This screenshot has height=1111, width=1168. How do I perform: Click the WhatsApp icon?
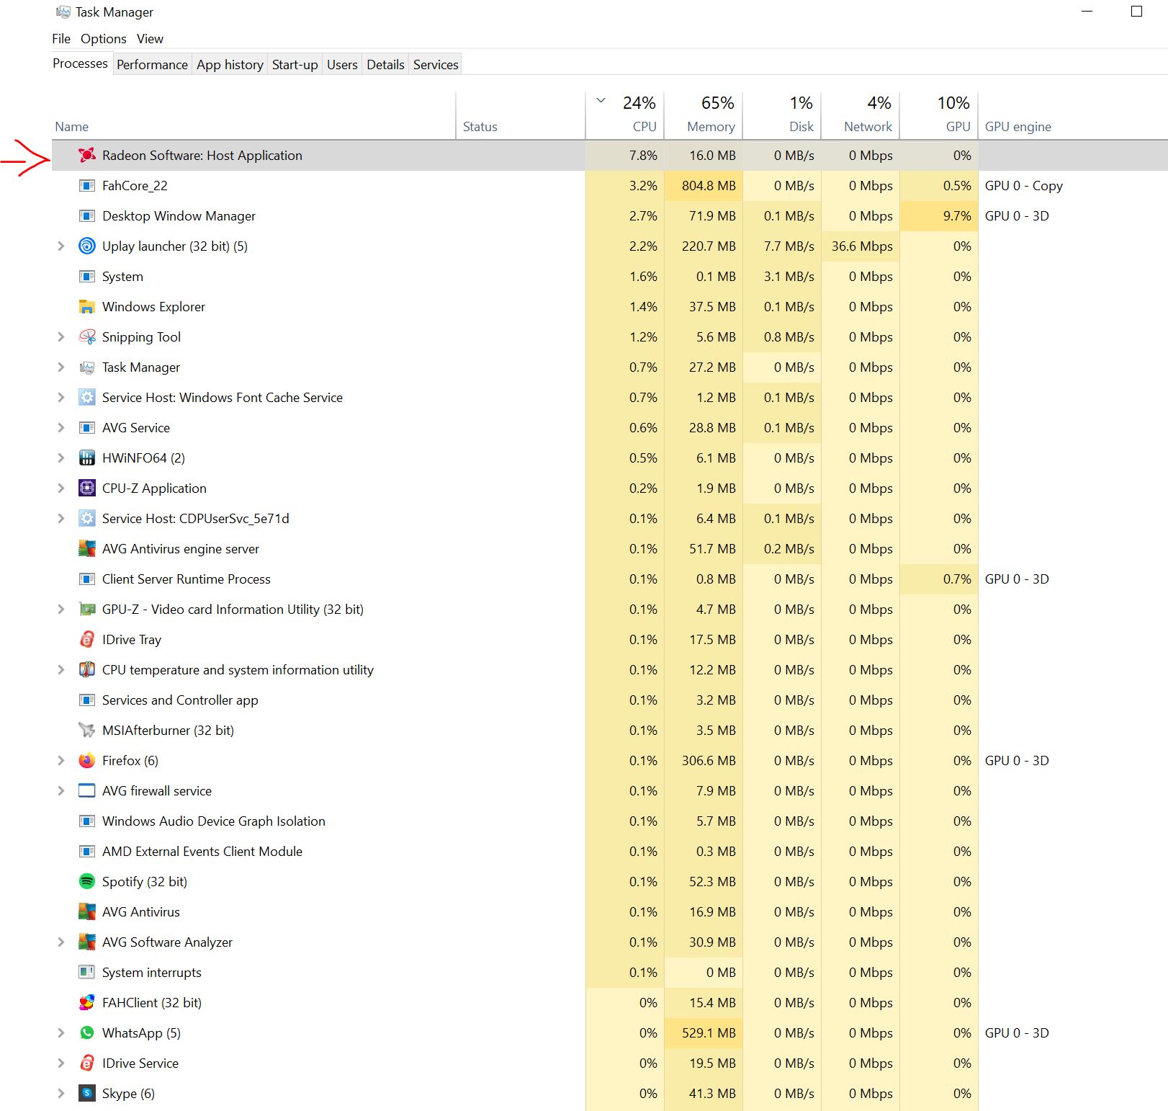(x=87, y=1032)
